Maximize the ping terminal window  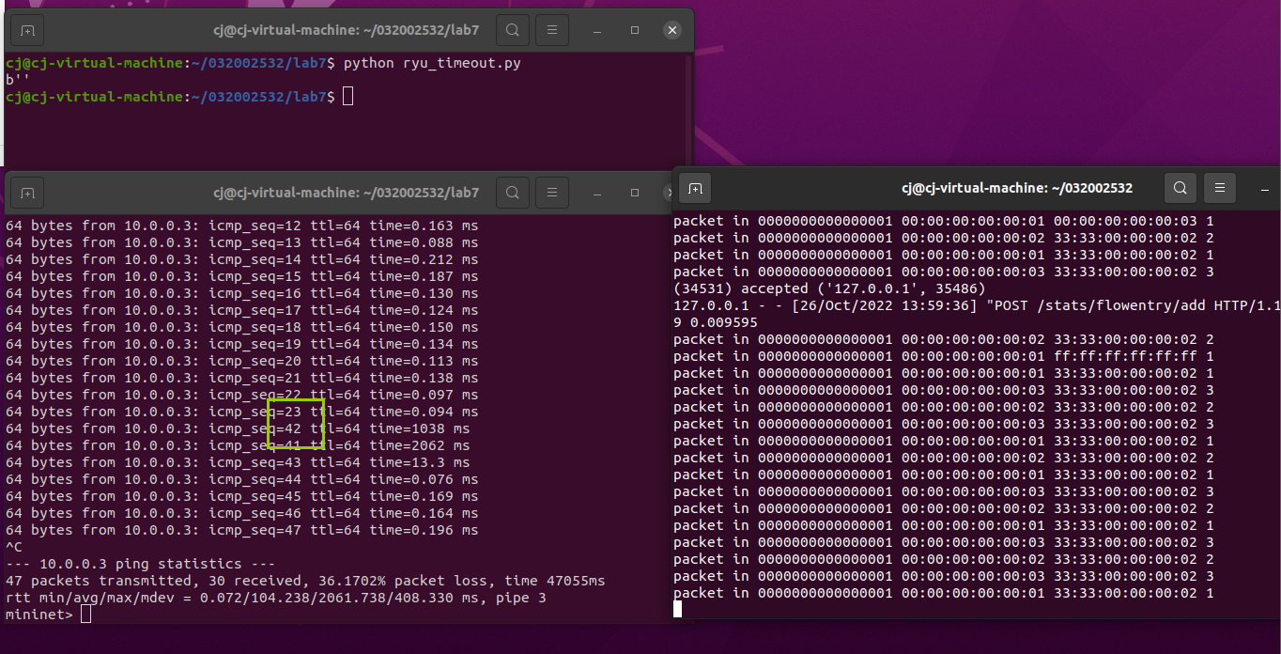pos(635,193)
